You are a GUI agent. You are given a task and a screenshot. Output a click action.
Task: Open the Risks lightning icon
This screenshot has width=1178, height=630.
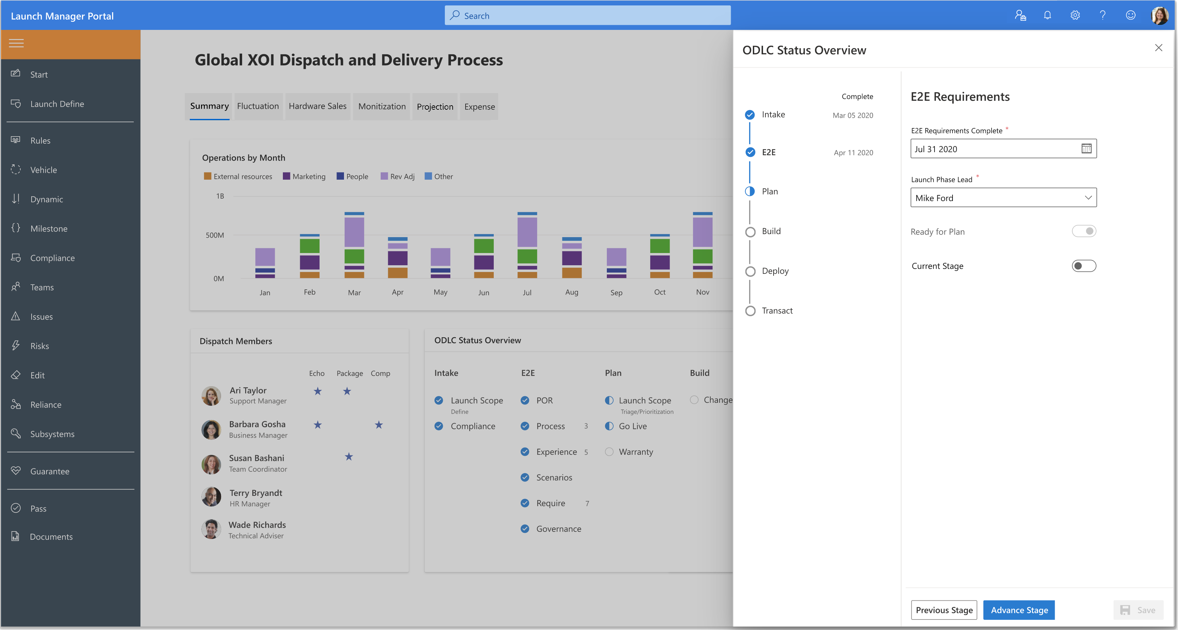(x=16, y=345)
